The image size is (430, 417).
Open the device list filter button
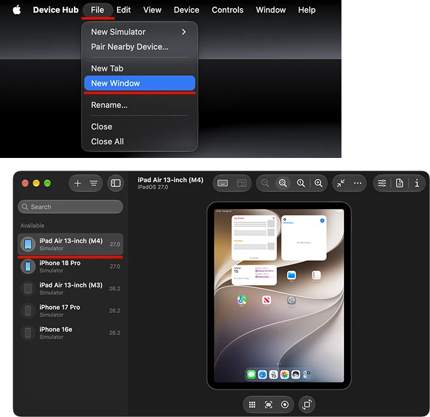[94, 183]
